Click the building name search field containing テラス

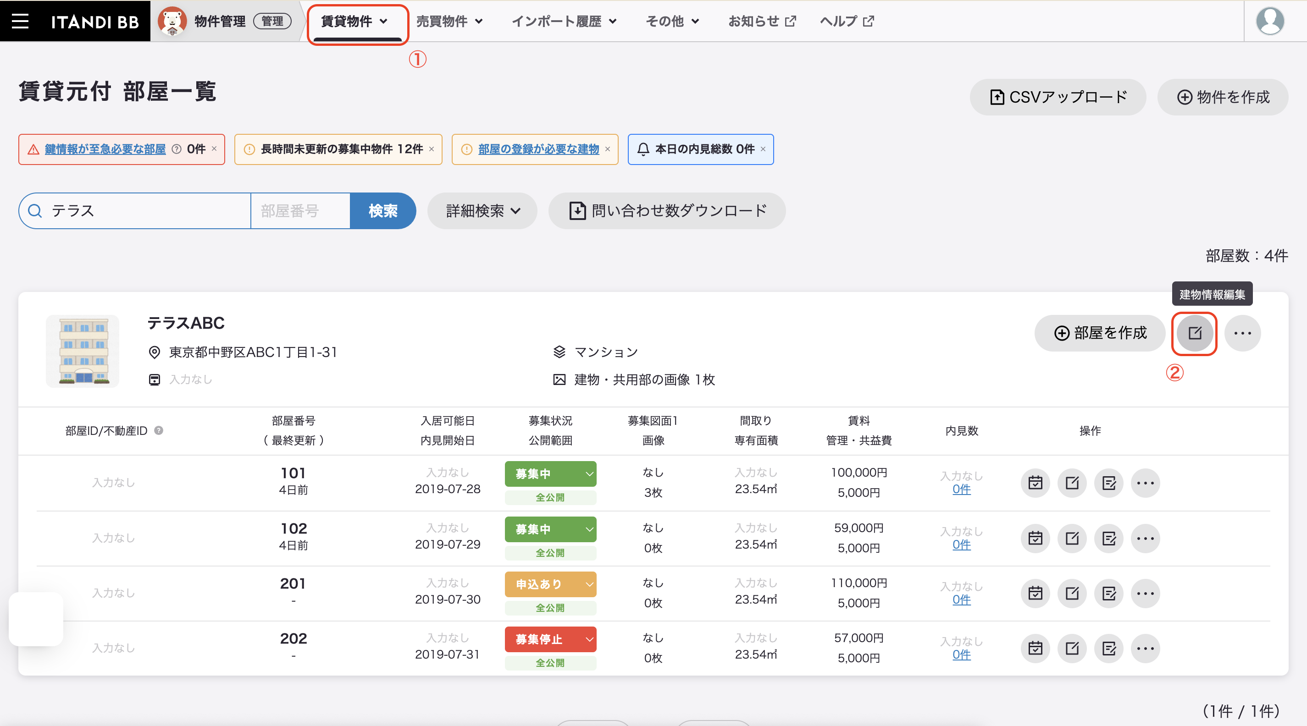pyautogui.click(x=135, y=211)
